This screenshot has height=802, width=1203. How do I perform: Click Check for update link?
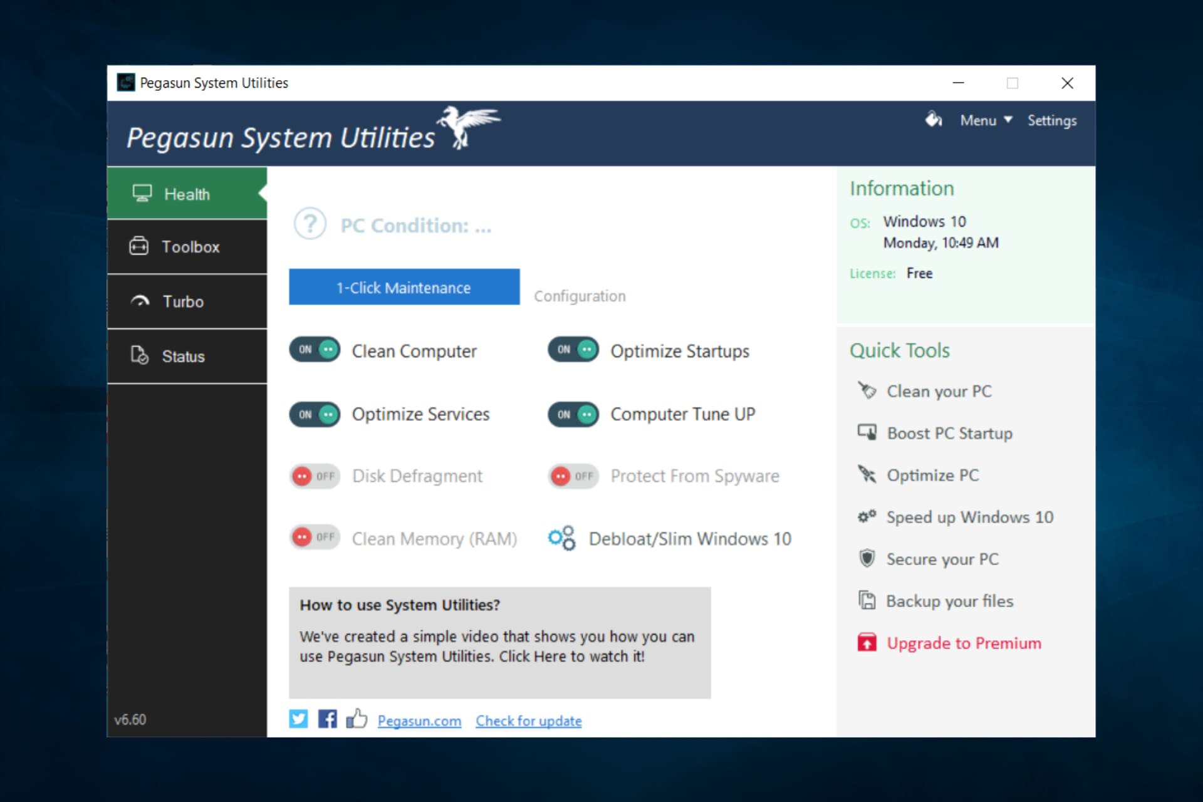pyautogui.click(x=528, y=721)
